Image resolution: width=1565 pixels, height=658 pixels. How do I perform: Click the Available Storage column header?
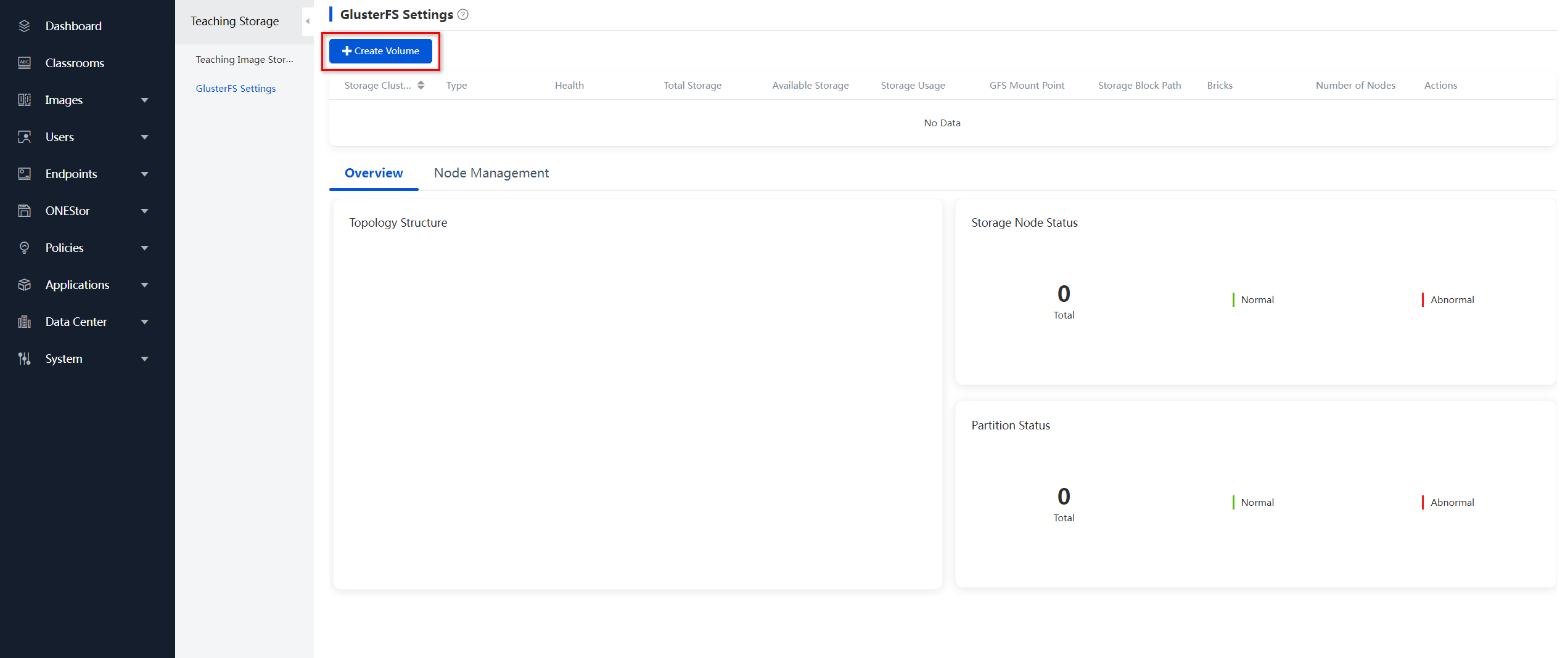[x=810, y=85]
